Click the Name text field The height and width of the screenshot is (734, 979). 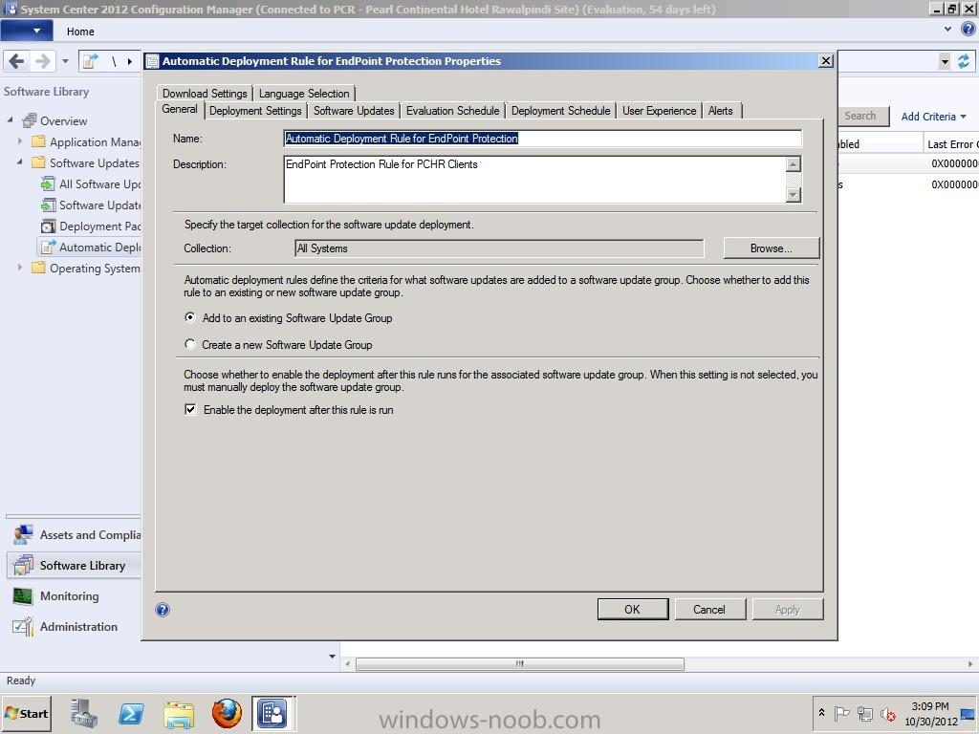pos(543,139)
